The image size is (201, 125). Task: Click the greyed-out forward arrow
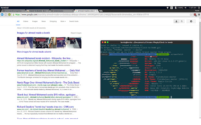tap(6, 15)
